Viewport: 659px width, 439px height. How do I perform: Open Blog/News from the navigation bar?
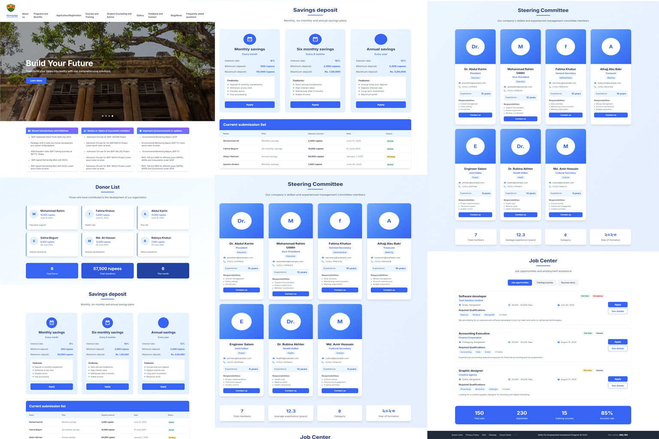(176, 15)
